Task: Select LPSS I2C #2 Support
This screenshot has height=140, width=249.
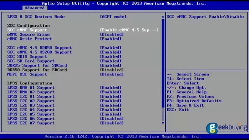Action: tap(31, 101)
